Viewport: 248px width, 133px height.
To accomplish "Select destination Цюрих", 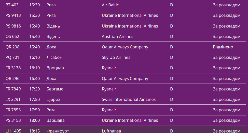I will click(x=53, y=99).
